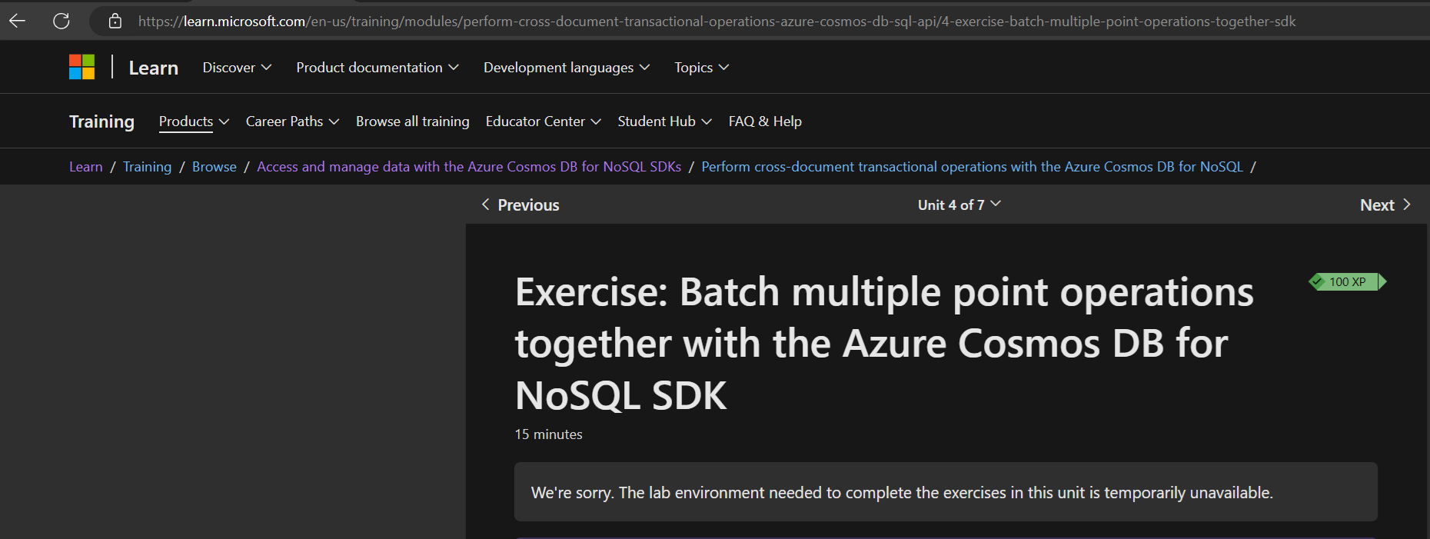Screen dimensions: 1430x539
Task: Click the Learn breadcrumb link
Action: pyautogui.click(x=85, y=167)
